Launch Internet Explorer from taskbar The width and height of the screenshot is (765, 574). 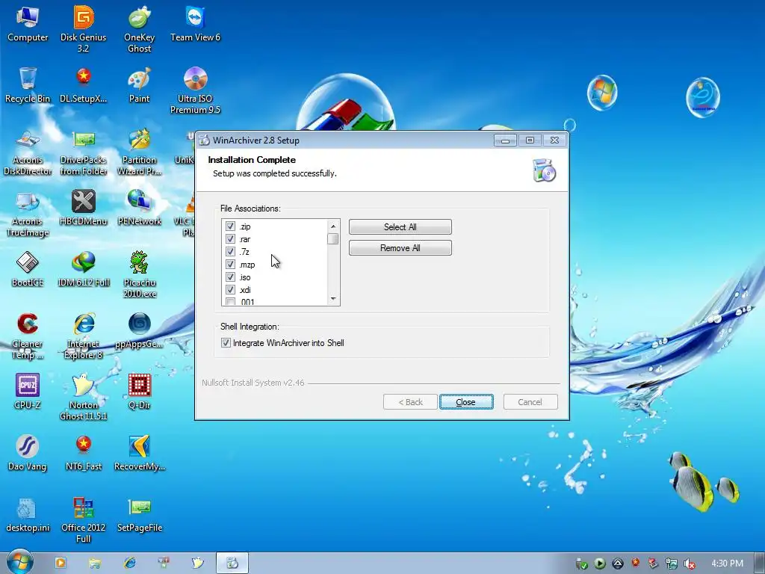(129, 563)
